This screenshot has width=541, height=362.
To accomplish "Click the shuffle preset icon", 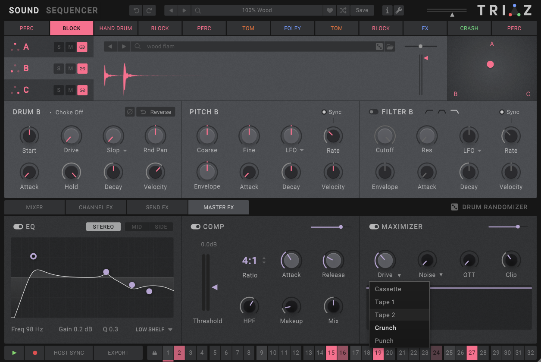I will click(x=343, y=10).
